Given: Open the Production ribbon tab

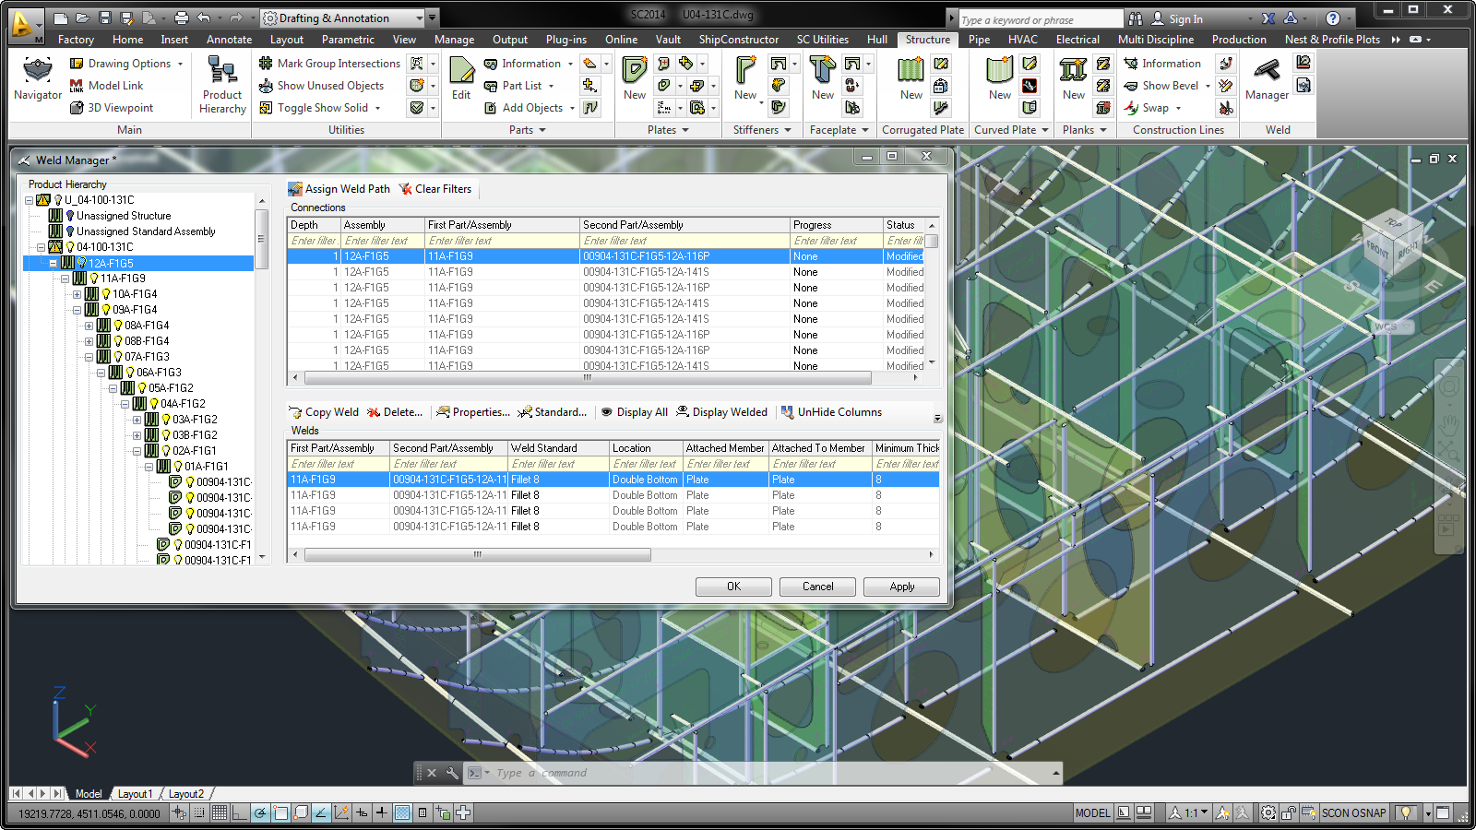Looking at the screenshot, I should tap(1239, 40).
